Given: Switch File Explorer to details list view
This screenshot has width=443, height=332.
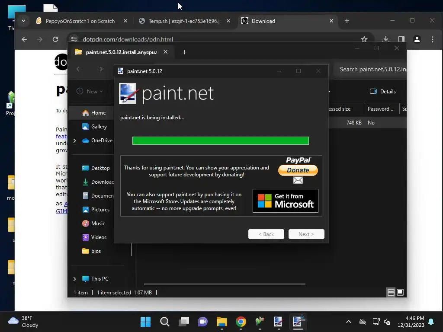Looking at the screenshot, I should pos(391,293).
